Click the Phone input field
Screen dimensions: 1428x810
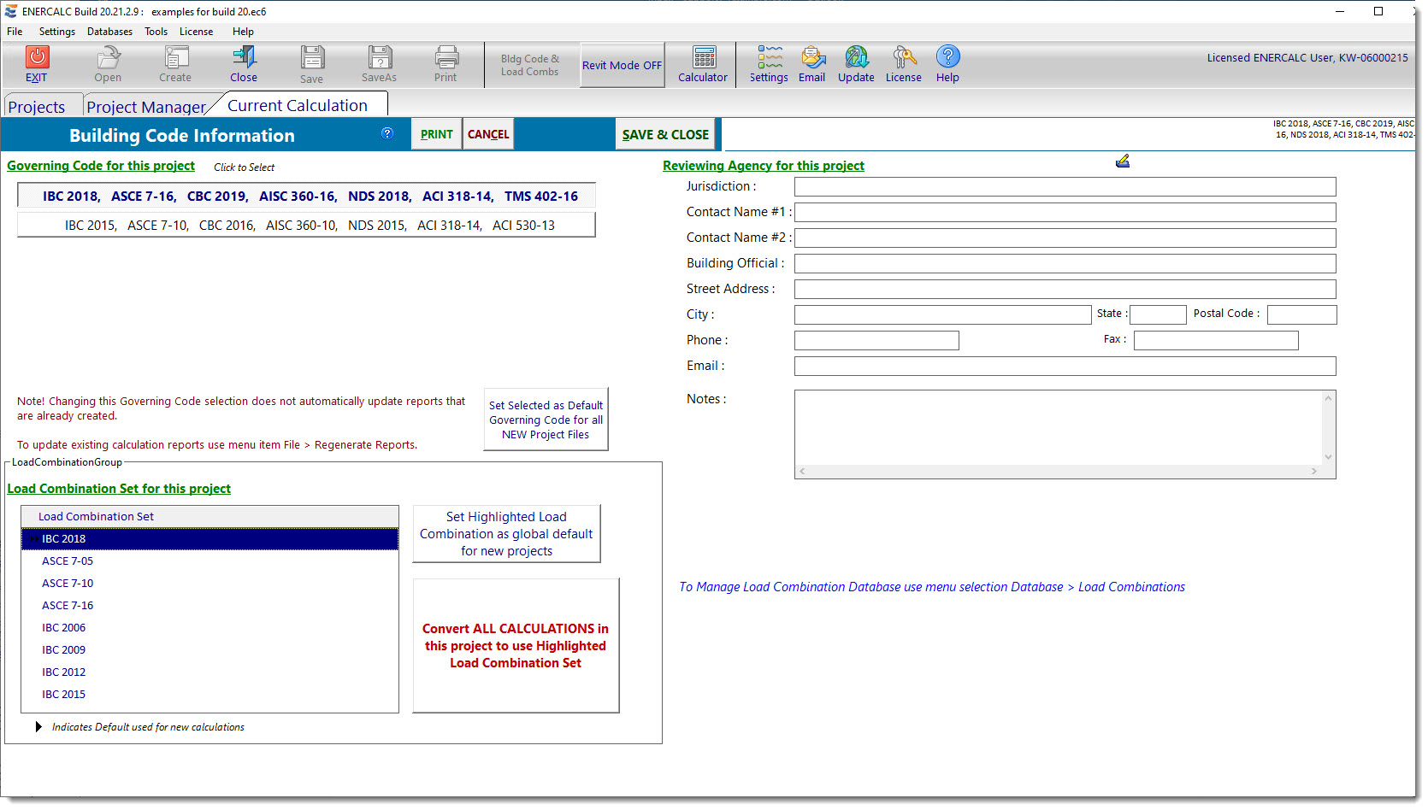(876, 340)
